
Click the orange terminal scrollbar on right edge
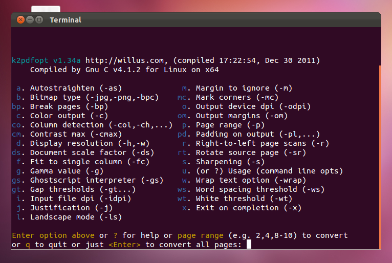380,157
